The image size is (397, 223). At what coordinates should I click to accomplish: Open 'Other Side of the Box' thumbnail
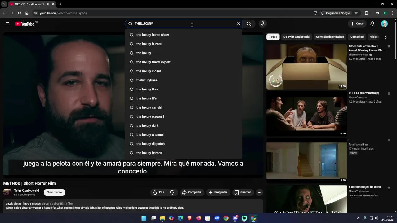click(x=307, y=67)
